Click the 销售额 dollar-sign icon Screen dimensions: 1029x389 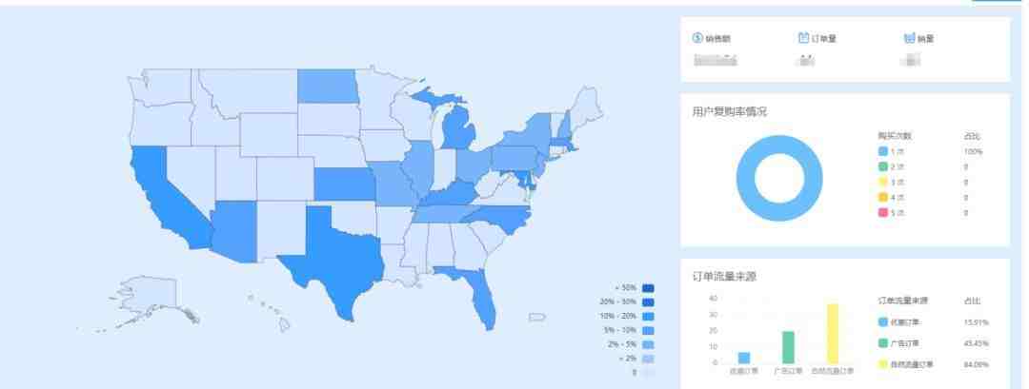(698, 39)
